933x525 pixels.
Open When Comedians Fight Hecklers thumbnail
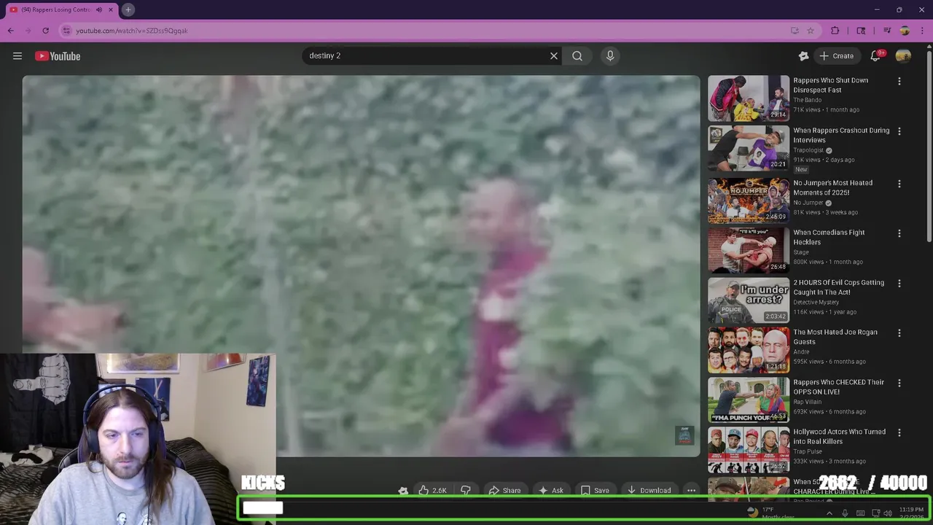[x=749, y=250]
